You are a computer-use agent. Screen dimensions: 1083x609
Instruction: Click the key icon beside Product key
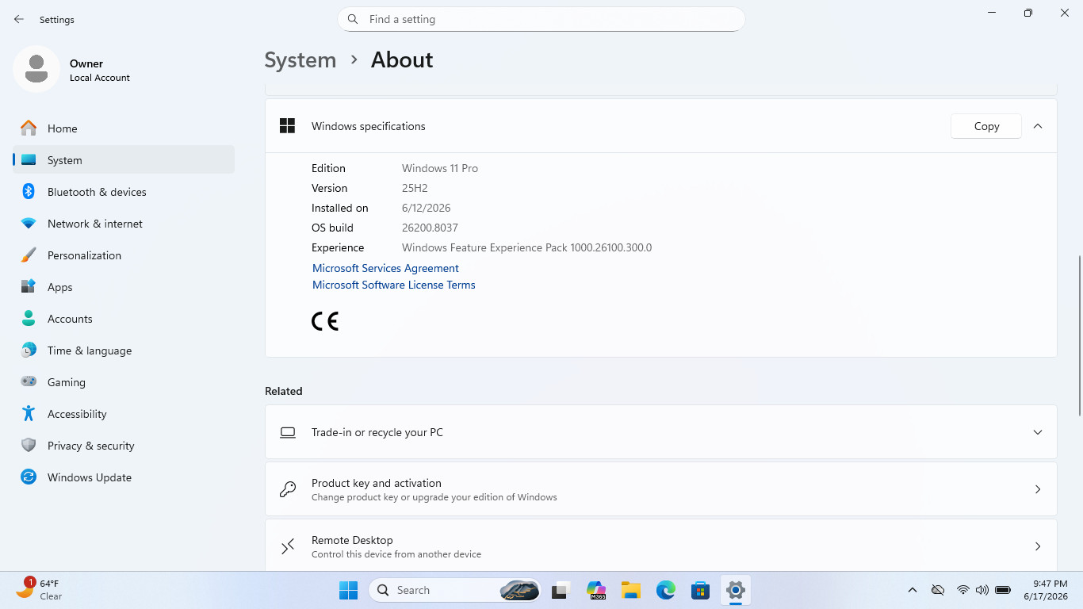tap(288, 489)
